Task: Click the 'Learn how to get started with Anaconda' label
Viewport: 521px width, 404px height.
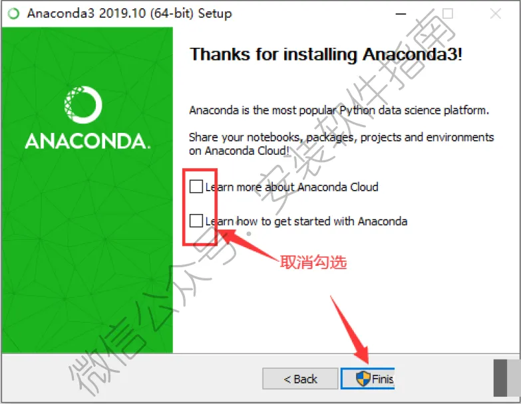Action: point(306,221)
